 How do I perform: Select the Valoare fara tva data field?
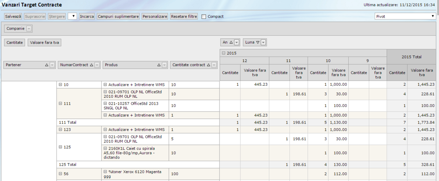(x=45, y=43)
